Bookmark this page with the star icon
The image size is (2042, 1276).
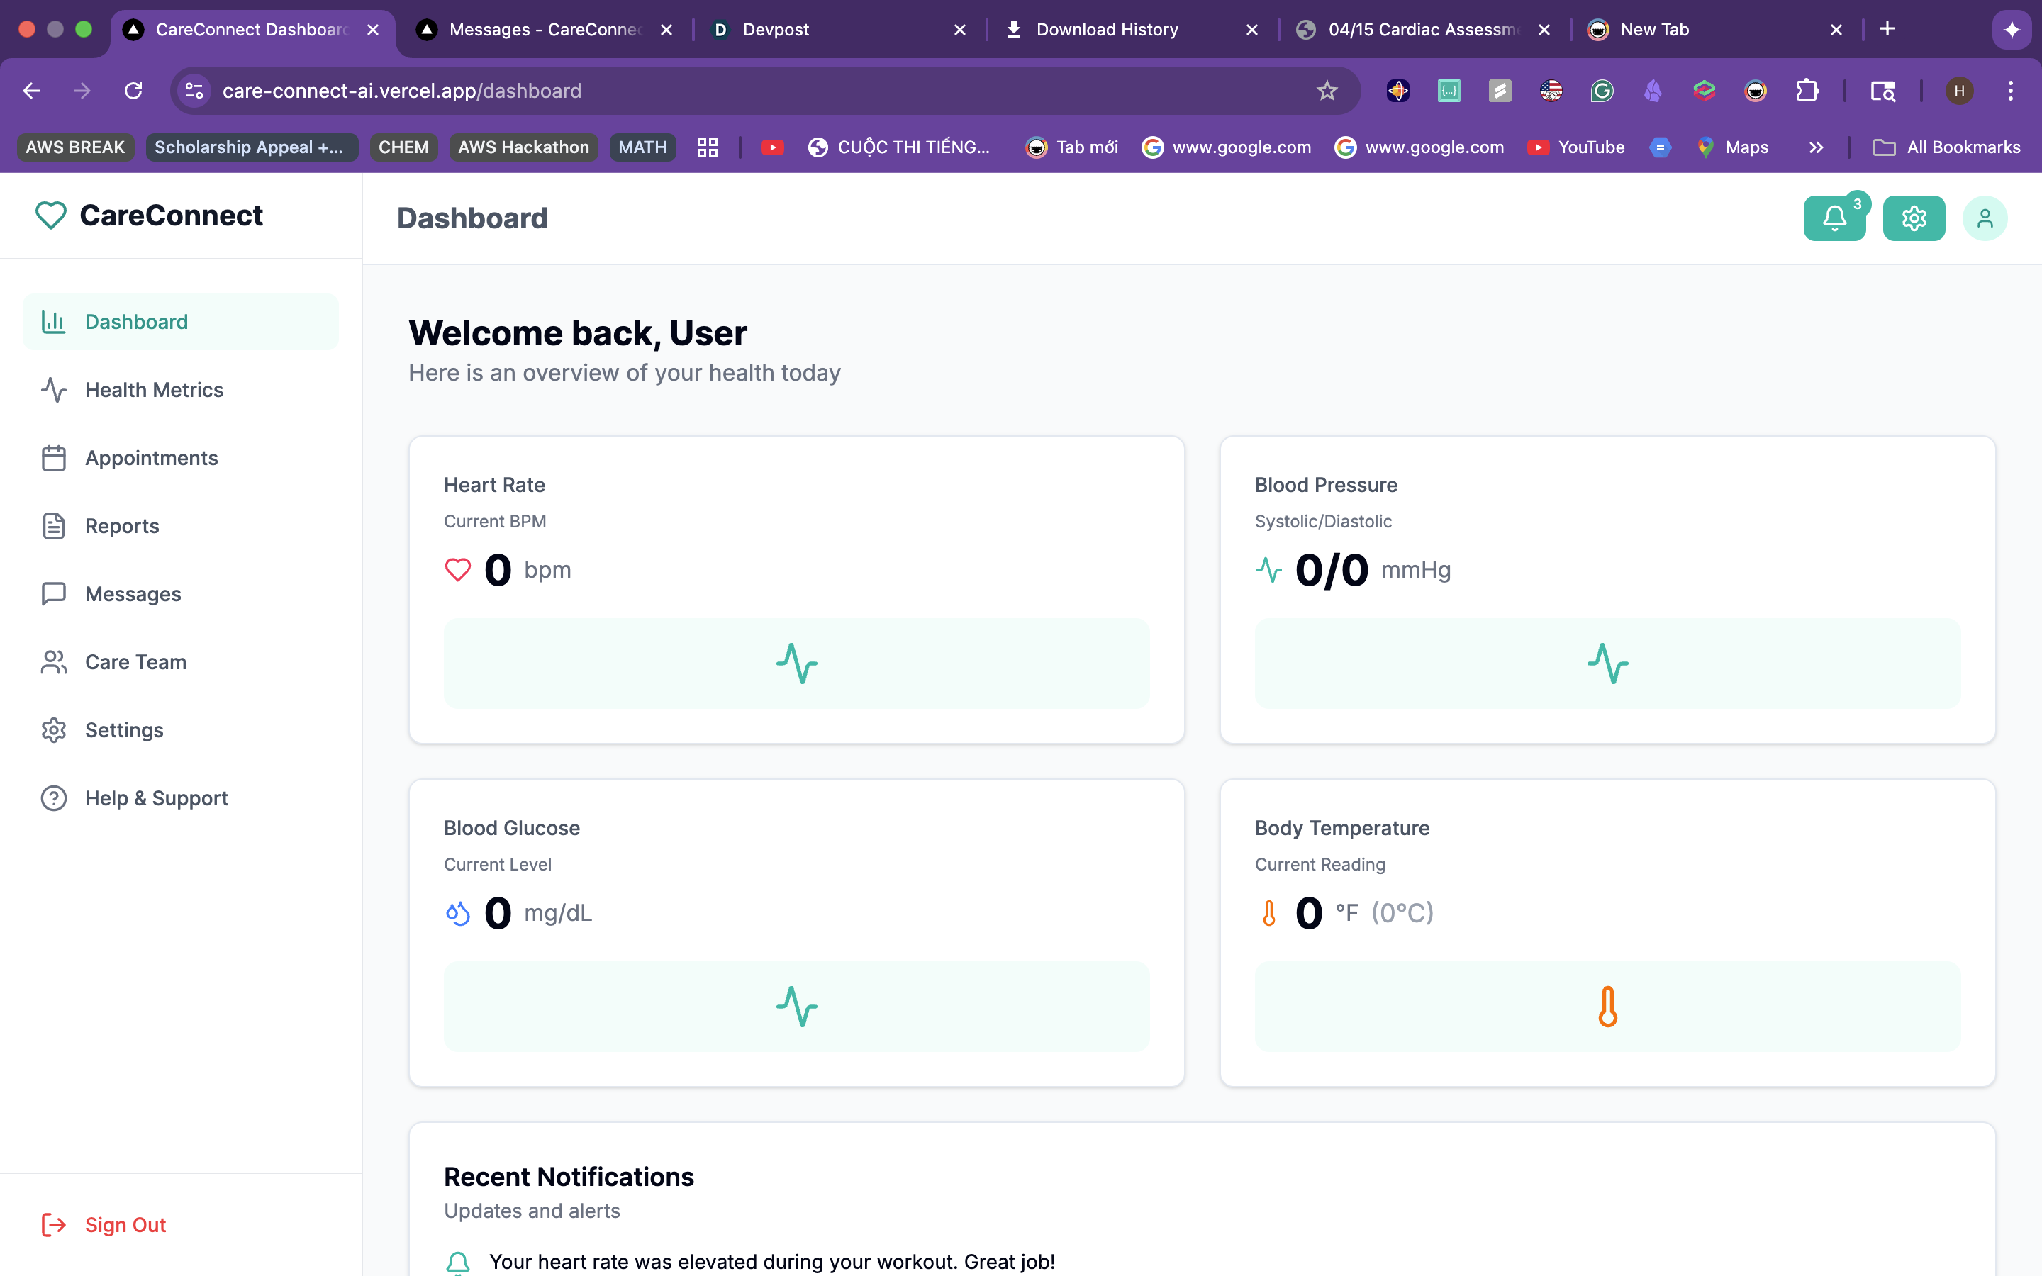coord(1327,91)
